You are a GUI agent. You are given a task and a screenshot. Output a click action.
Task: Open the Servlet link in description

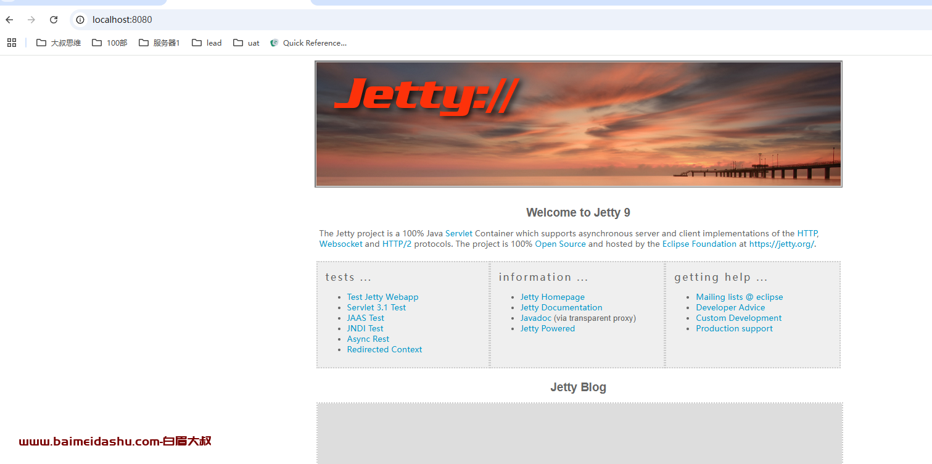[x=459, y=233]
